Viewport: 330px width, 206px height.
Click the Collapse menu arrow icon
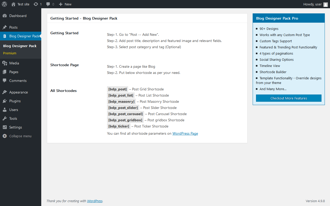tap(5, 136)
